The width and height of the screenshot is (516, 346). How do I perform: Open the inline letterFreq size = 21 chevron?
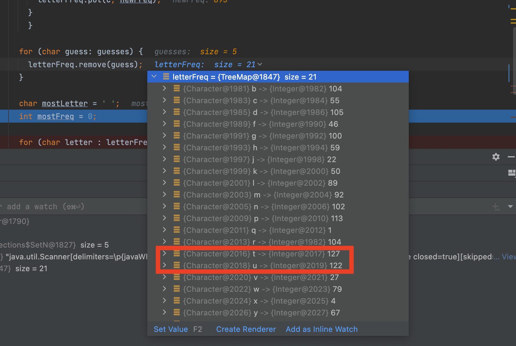pos(259,64)
